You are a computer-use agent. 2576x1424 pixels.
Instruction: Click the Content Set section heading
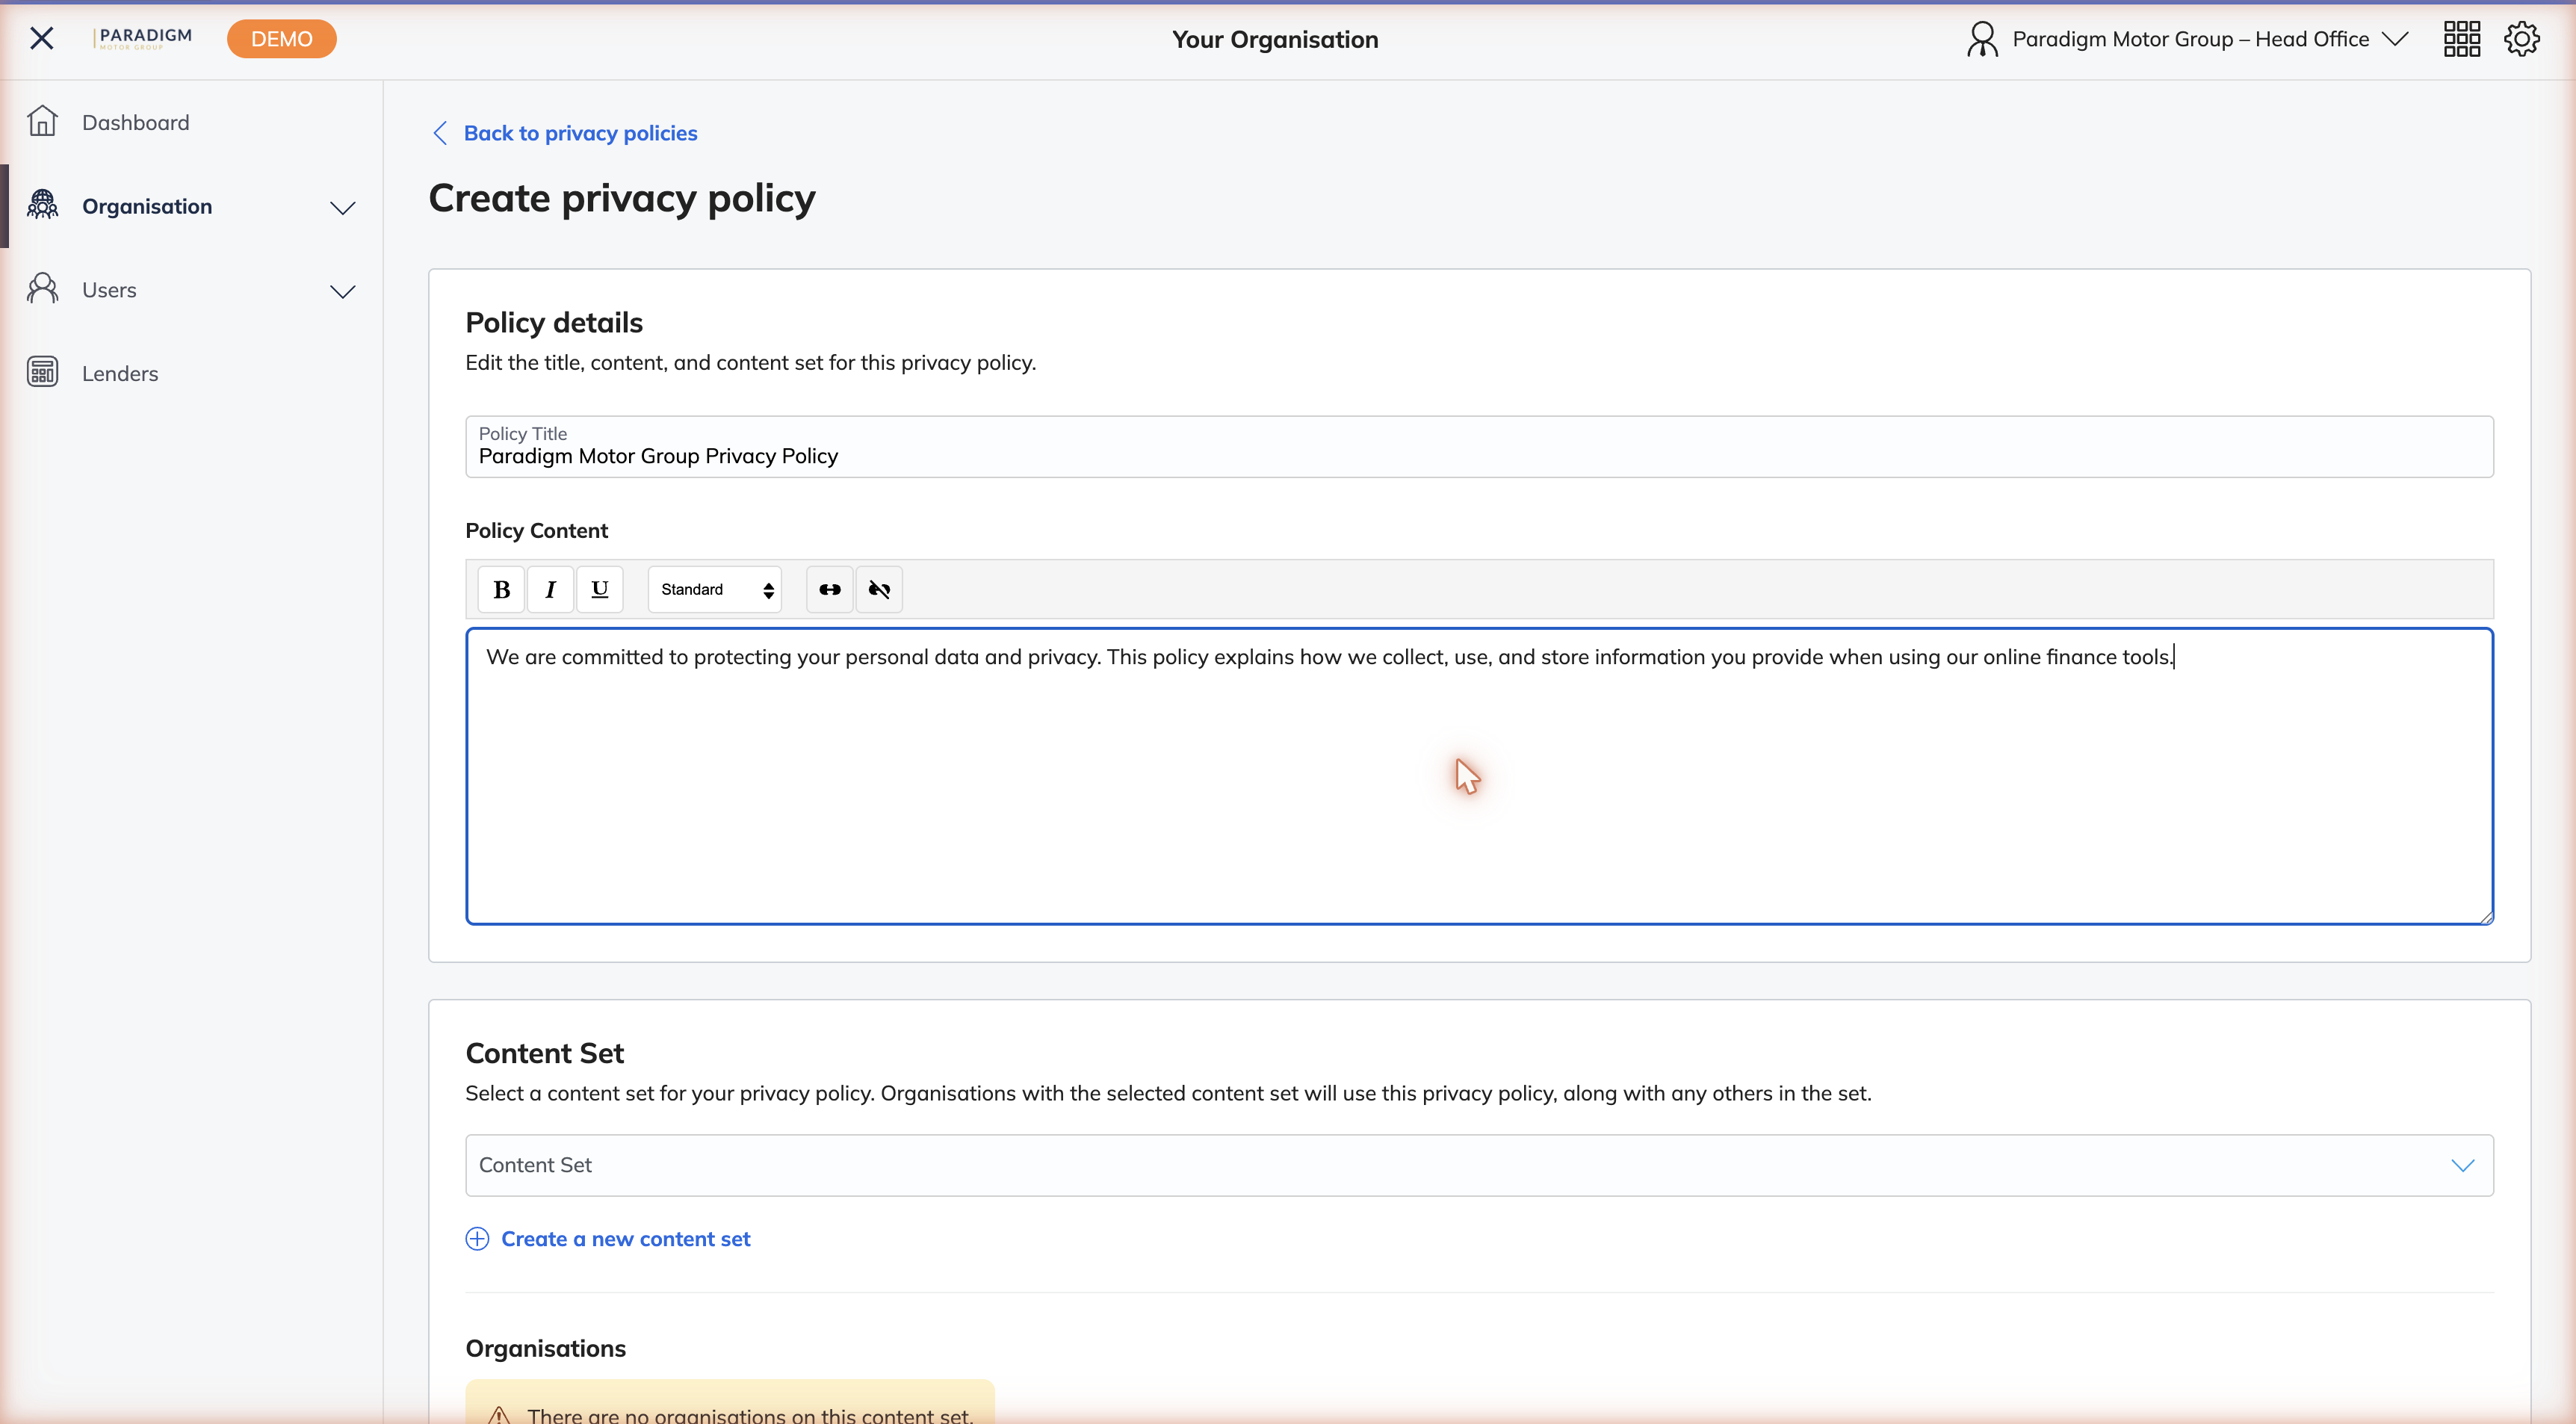(544, 1053)
